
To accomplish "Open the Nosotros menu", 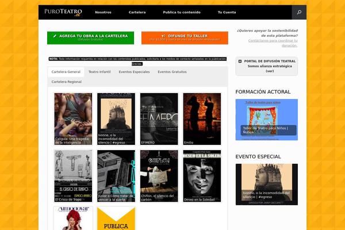I will pos(103,12).
